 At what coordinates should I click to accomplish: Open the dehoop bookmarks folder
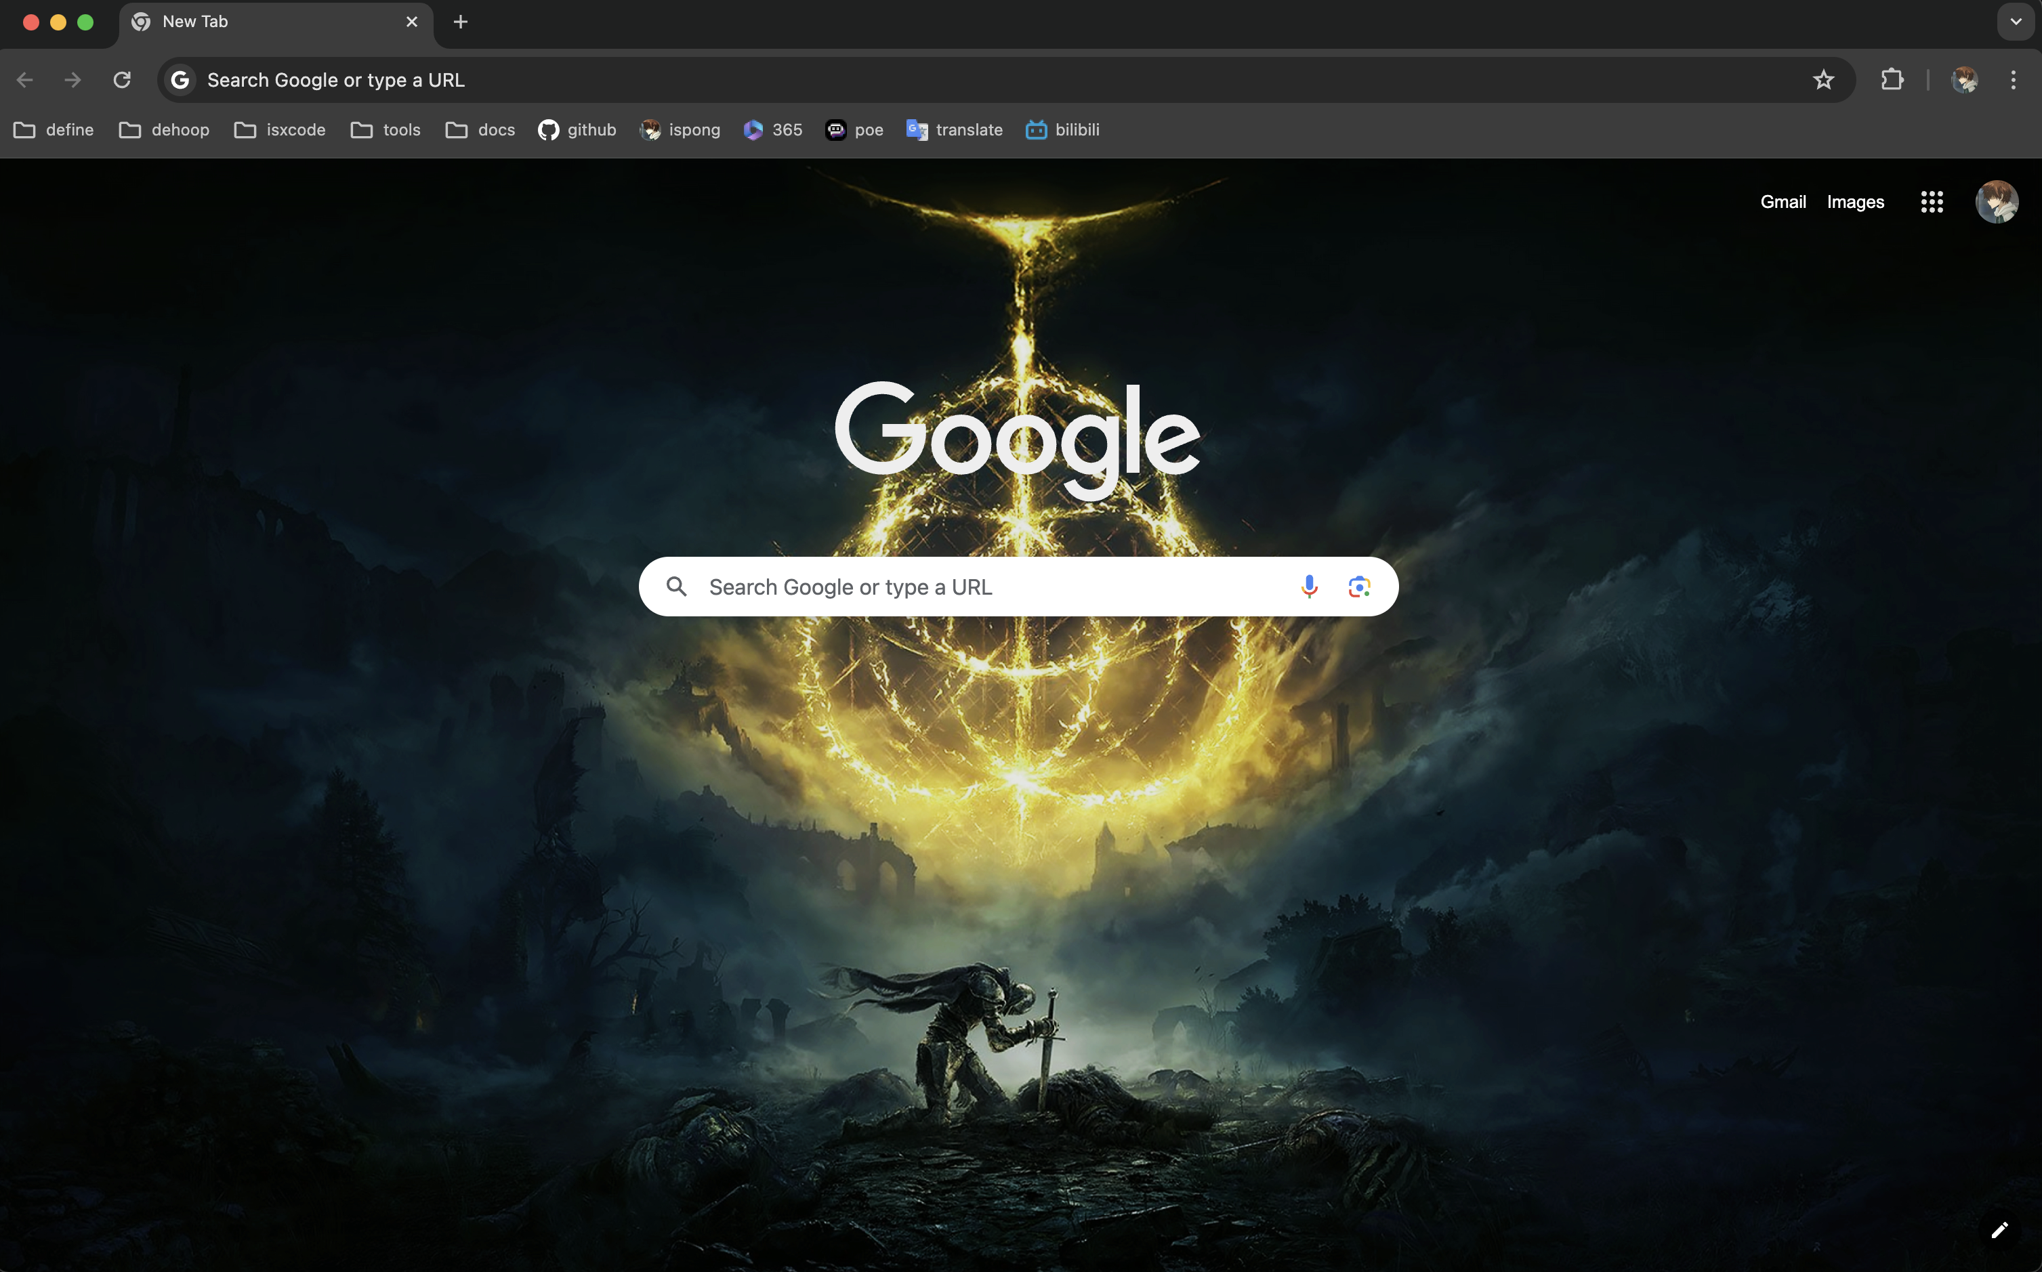tap(164, 129)
